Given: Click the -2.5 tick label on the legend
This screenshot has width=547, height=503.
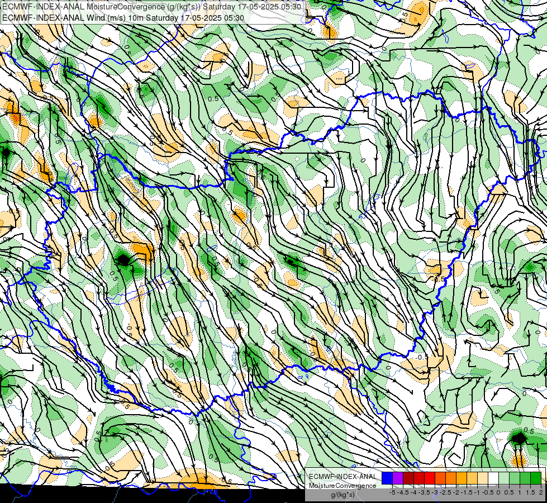Looking at the screenshot, I should click(x=445, y=492).
